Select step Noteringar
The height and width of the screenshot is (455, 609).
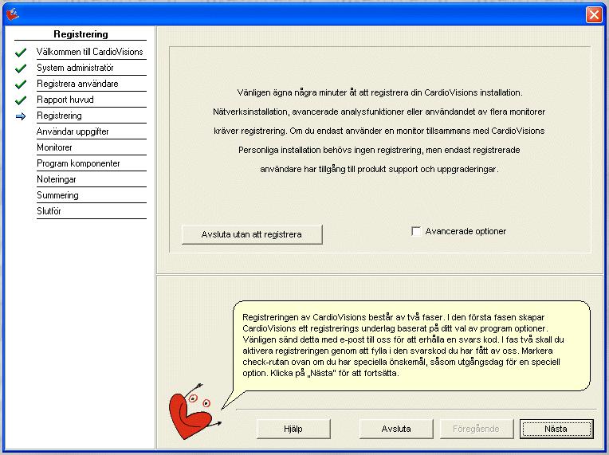[x=57, y=179]
